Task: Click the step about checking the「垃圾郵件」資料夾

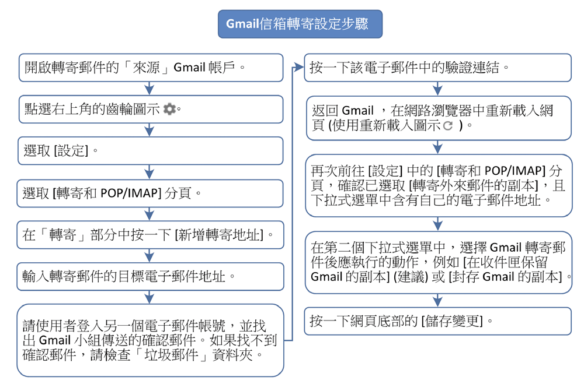Action: pyautogui.click(x=151, y=340)
